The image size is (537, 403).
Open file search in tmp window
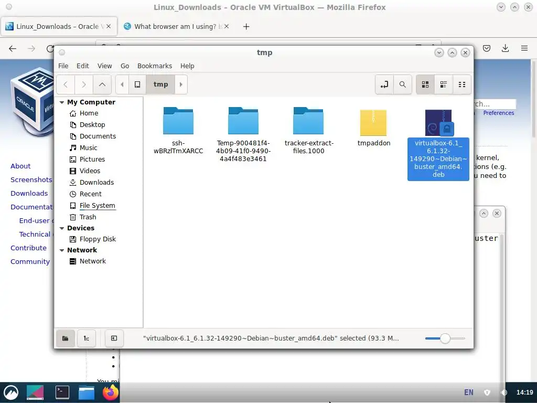(403, 84)
